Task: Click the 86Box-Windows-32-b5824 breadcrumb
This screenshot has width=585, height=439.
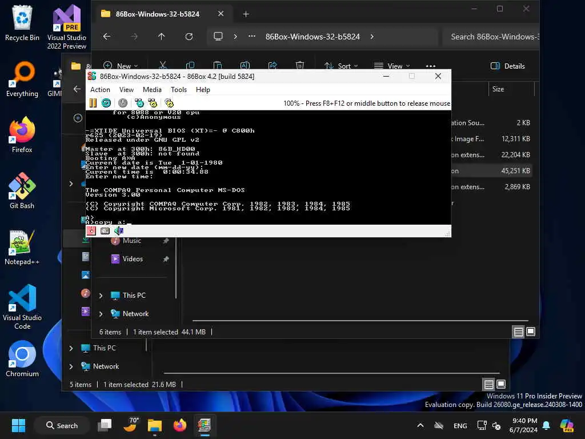Action: coord(312,37)
